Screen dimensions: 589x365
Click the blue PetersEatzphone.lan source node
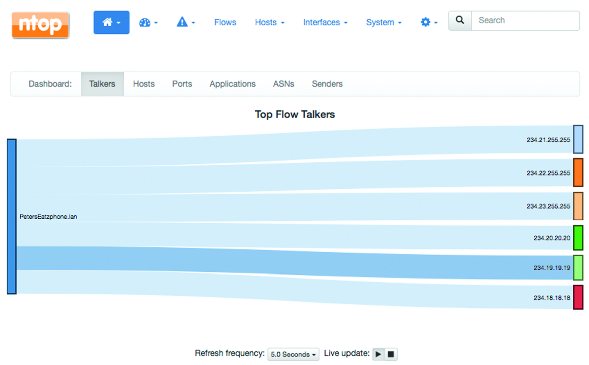click(12, 216)
